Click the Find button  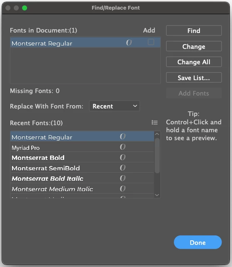[194, 30]
